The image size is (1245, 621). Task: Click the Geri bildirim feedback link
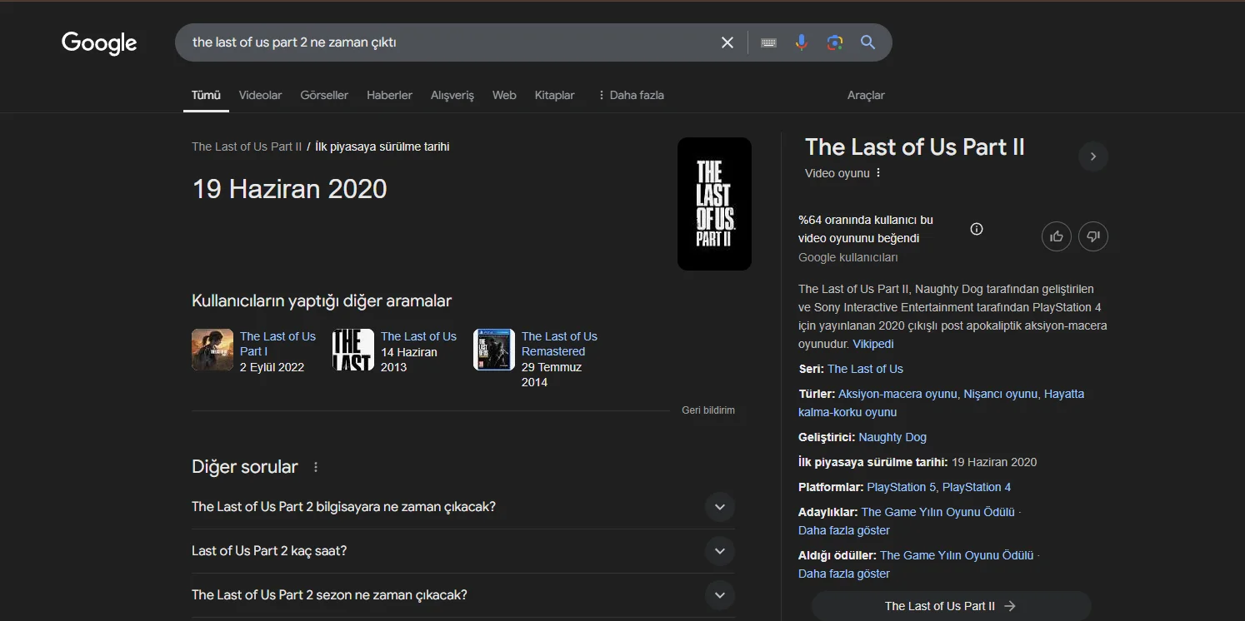[x=708, y=410]
